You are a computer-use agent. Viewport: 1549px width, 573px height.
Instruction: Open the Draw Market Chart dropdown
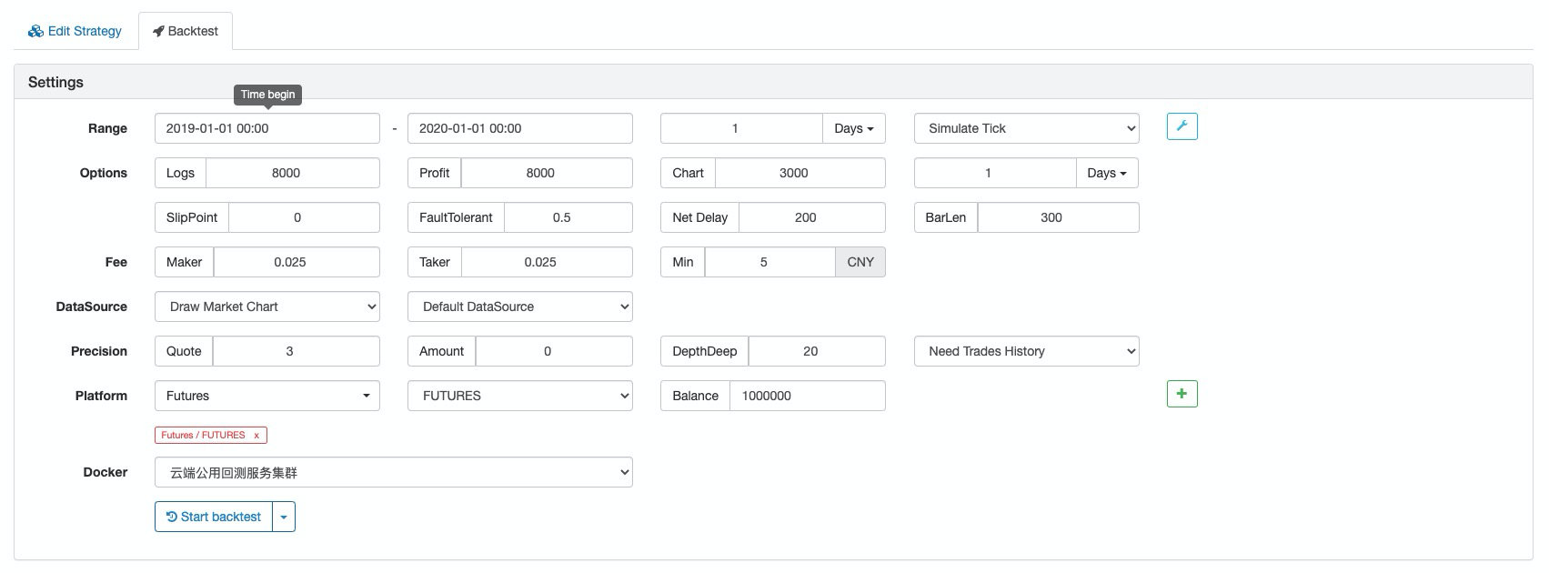pyautogui.click(x=267, y=307)
